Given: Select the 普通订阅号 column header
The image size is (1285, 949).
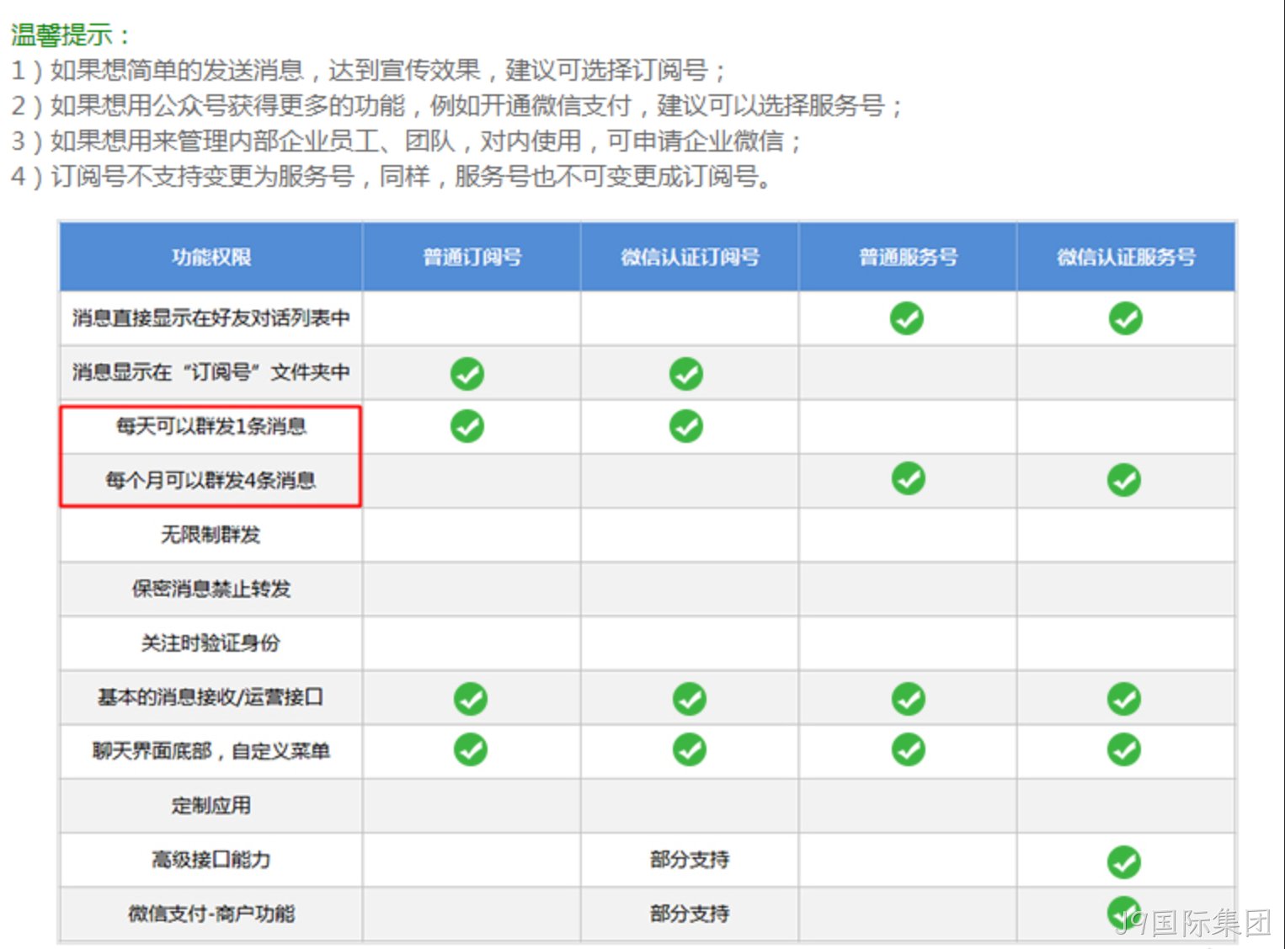Looking at the screenshot, I should [x=472, y=257].
